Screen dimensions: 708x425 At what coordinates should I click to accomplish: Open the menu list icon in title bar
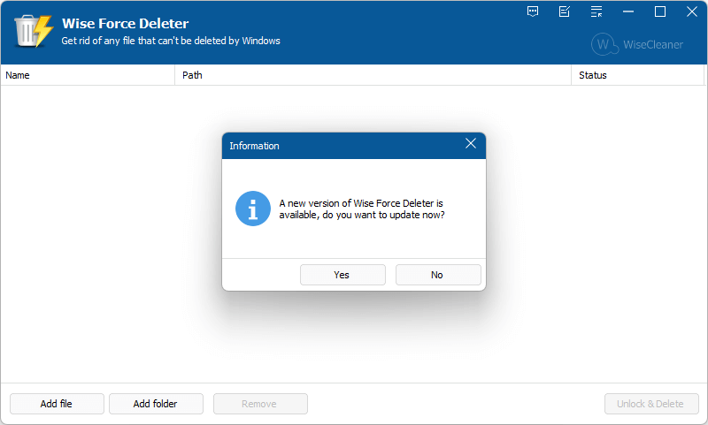[596, 11]
